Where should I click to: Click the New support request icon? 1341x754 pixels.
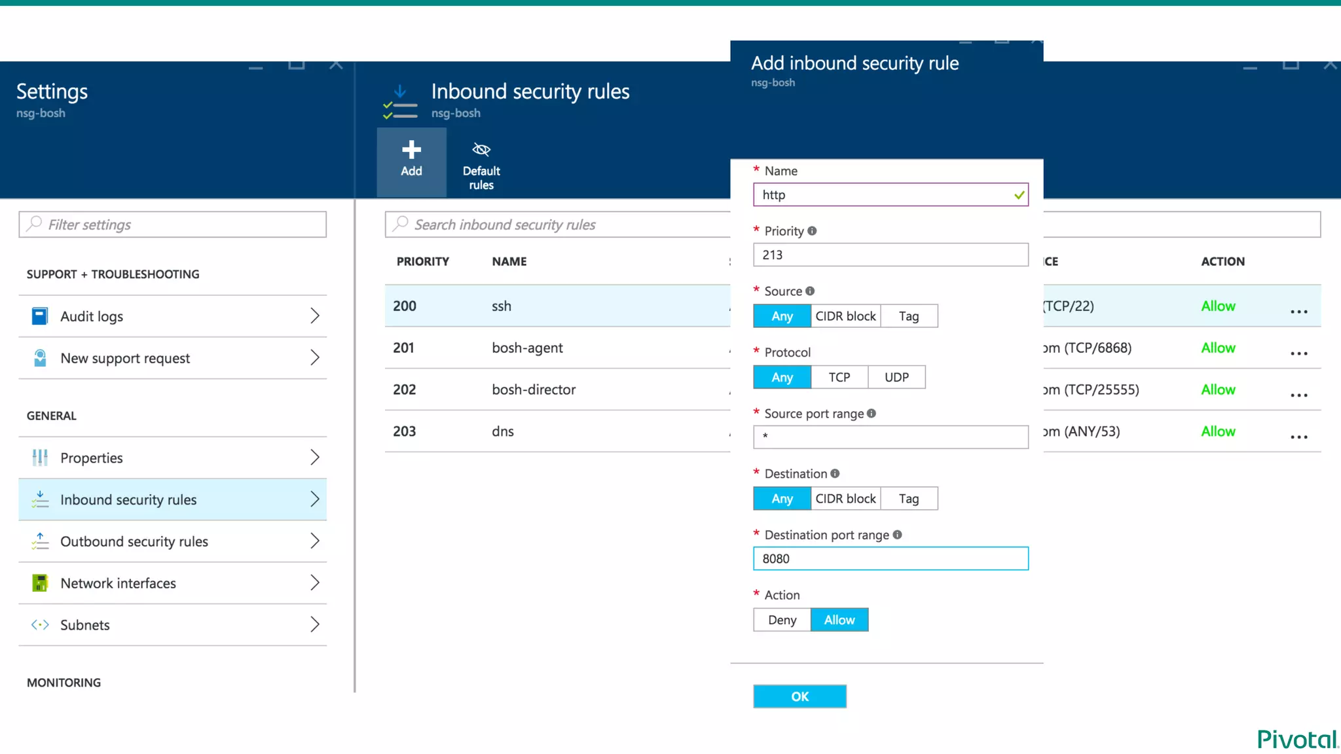click(x=40, y=358)
